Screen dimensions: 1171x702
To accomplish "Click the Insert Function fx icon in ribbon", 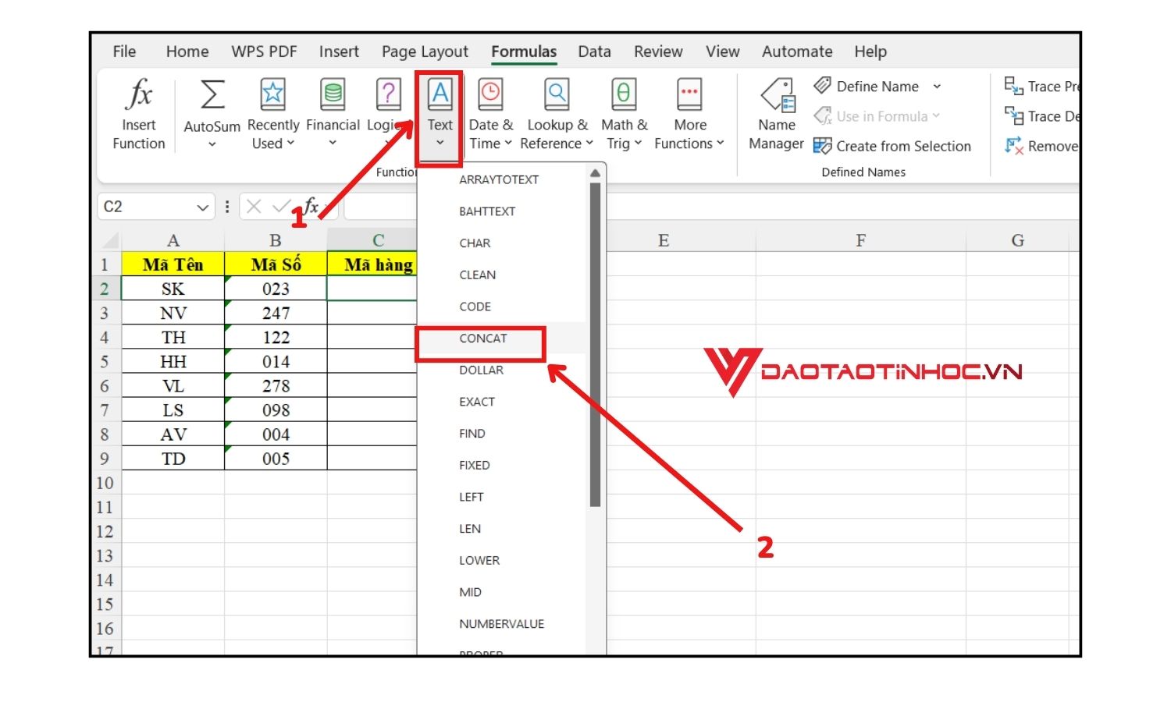I will [x=139, y=94].
